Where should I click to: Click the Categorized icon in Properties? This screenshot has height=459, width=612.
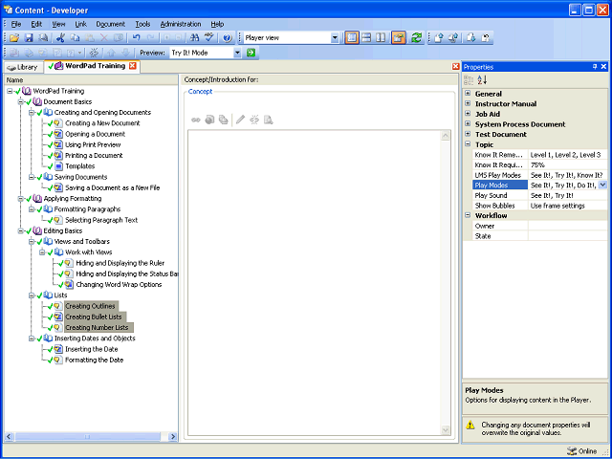(x=469, y=80)
